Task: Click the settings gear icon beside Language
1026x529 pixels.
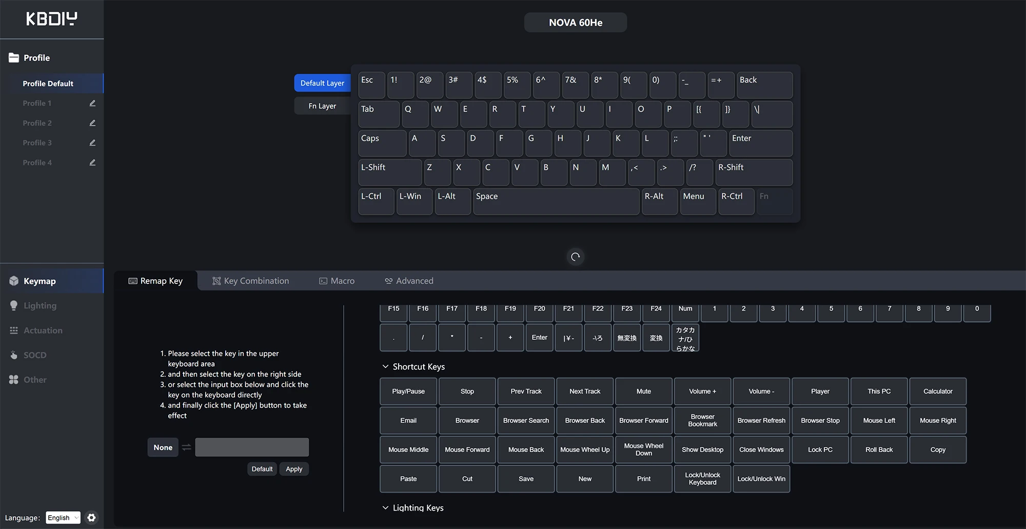Action: pyautogui.click(x=91, y=518)
